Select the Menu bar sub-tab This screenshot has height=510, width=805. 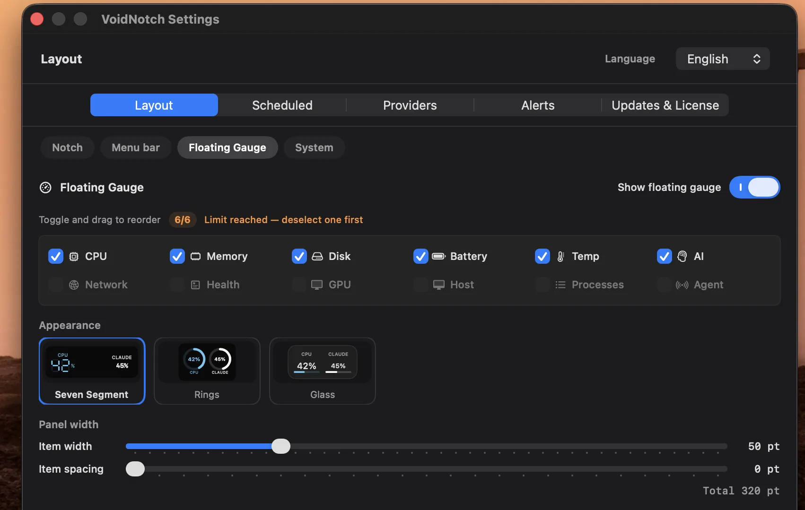coord(136,147)
